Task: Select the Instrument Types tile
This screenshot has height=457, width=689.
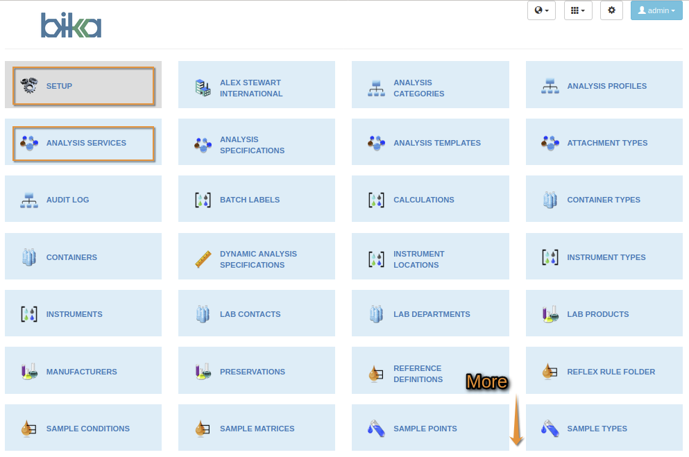Action: [x=606, y=257]
